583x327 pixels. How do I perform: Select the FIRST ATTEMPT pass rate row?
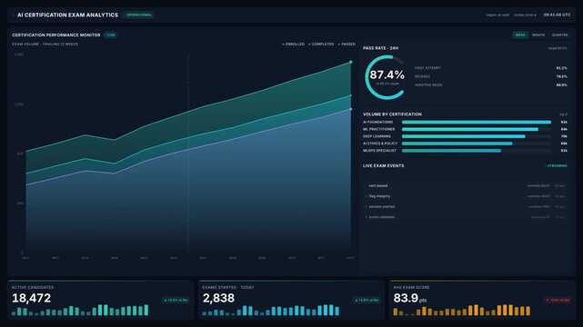tap(491, 68)
